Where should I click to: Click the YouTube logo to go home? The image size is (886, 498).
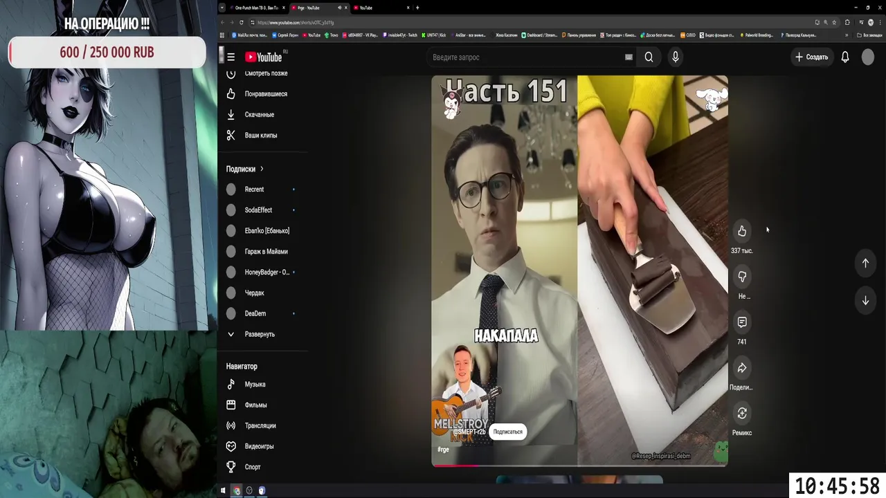(x=264, y=57)
